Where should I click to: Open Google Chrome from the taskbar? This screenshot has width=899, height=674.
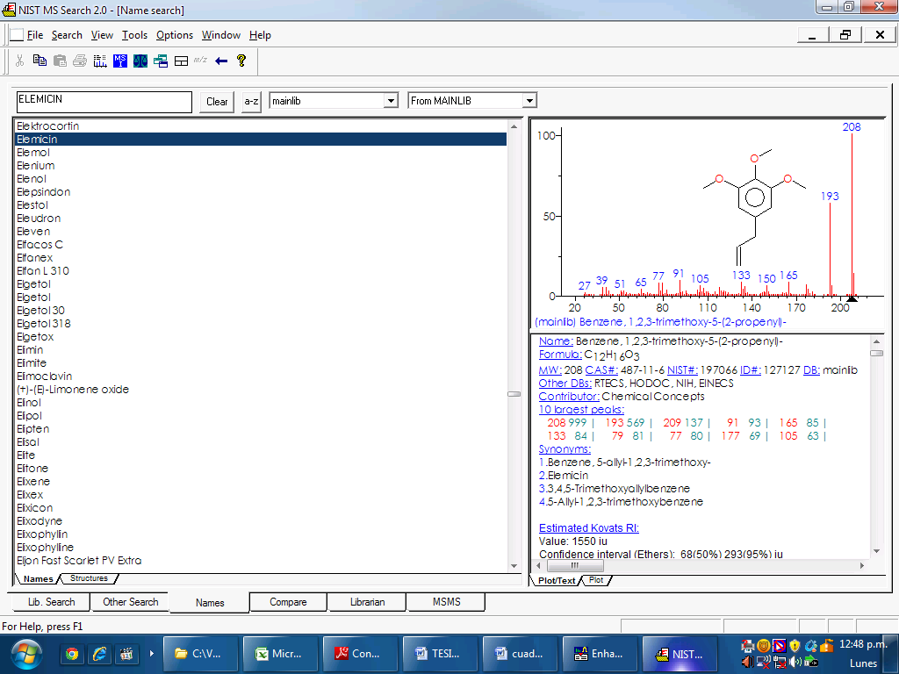pos(72,654)
